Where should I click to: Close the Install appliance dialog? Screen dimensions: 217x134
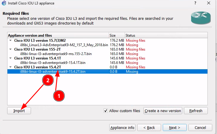(209, 3)
